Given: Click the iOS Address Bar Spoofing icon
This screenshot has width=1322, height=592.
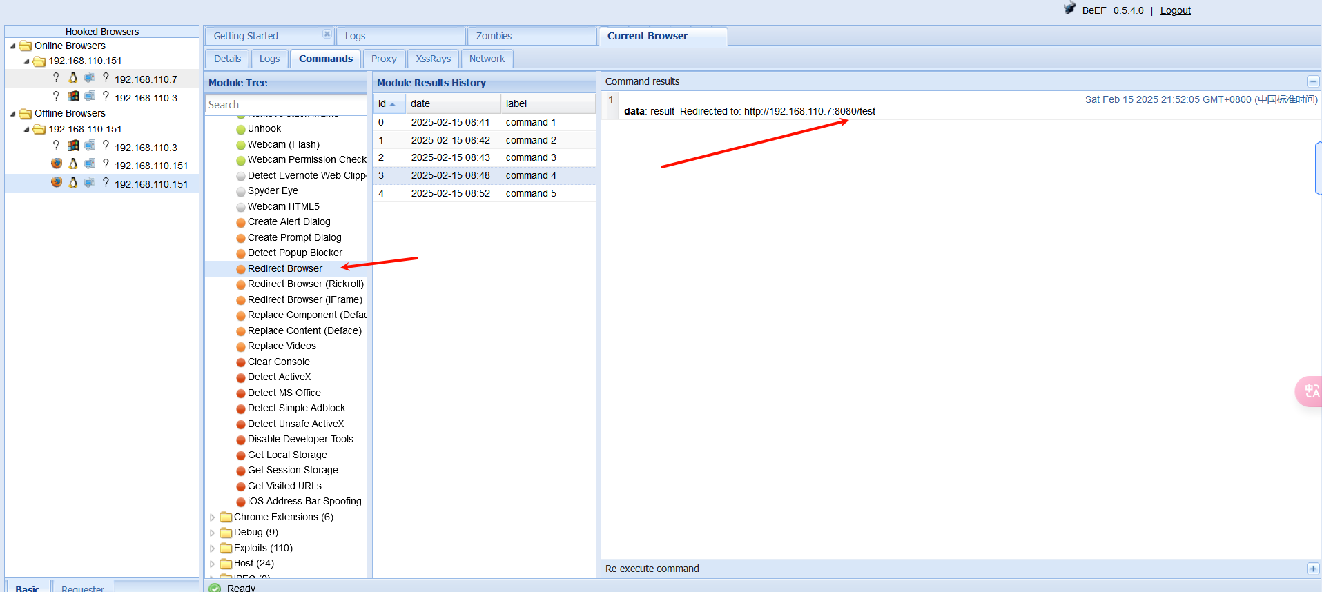Looking at the screenshot, I should 241,502.
